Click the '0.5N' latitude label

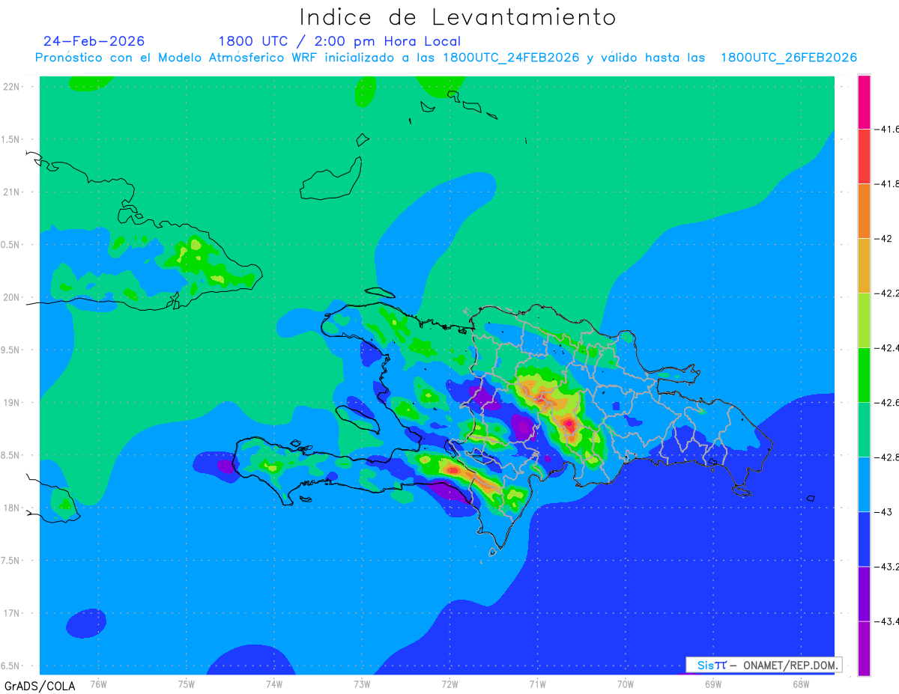point(11,245)
